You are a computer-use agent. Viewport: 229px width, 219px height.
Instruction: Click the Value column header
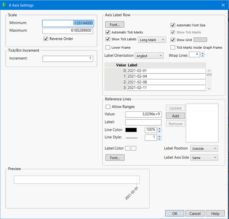click(x=121, y=65)
